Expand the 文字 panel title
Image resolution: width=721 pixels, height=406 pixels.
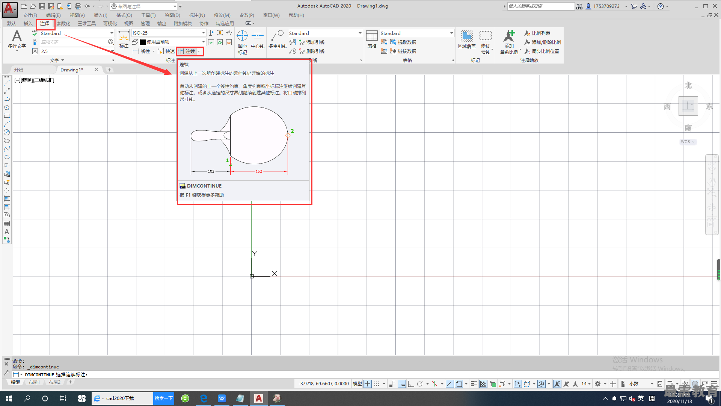[x=57, y=60]
